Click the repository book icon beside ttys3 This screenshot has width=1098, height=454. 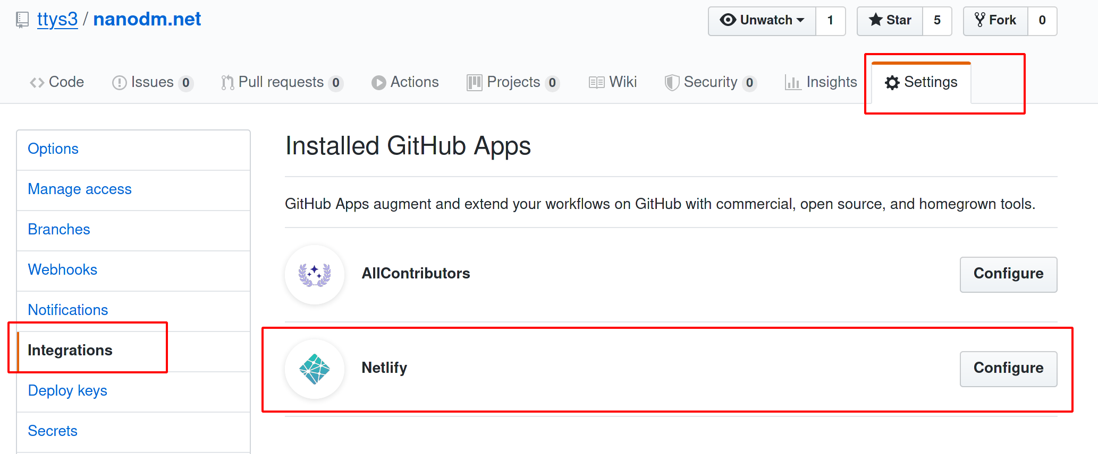(x=22, y=20)
